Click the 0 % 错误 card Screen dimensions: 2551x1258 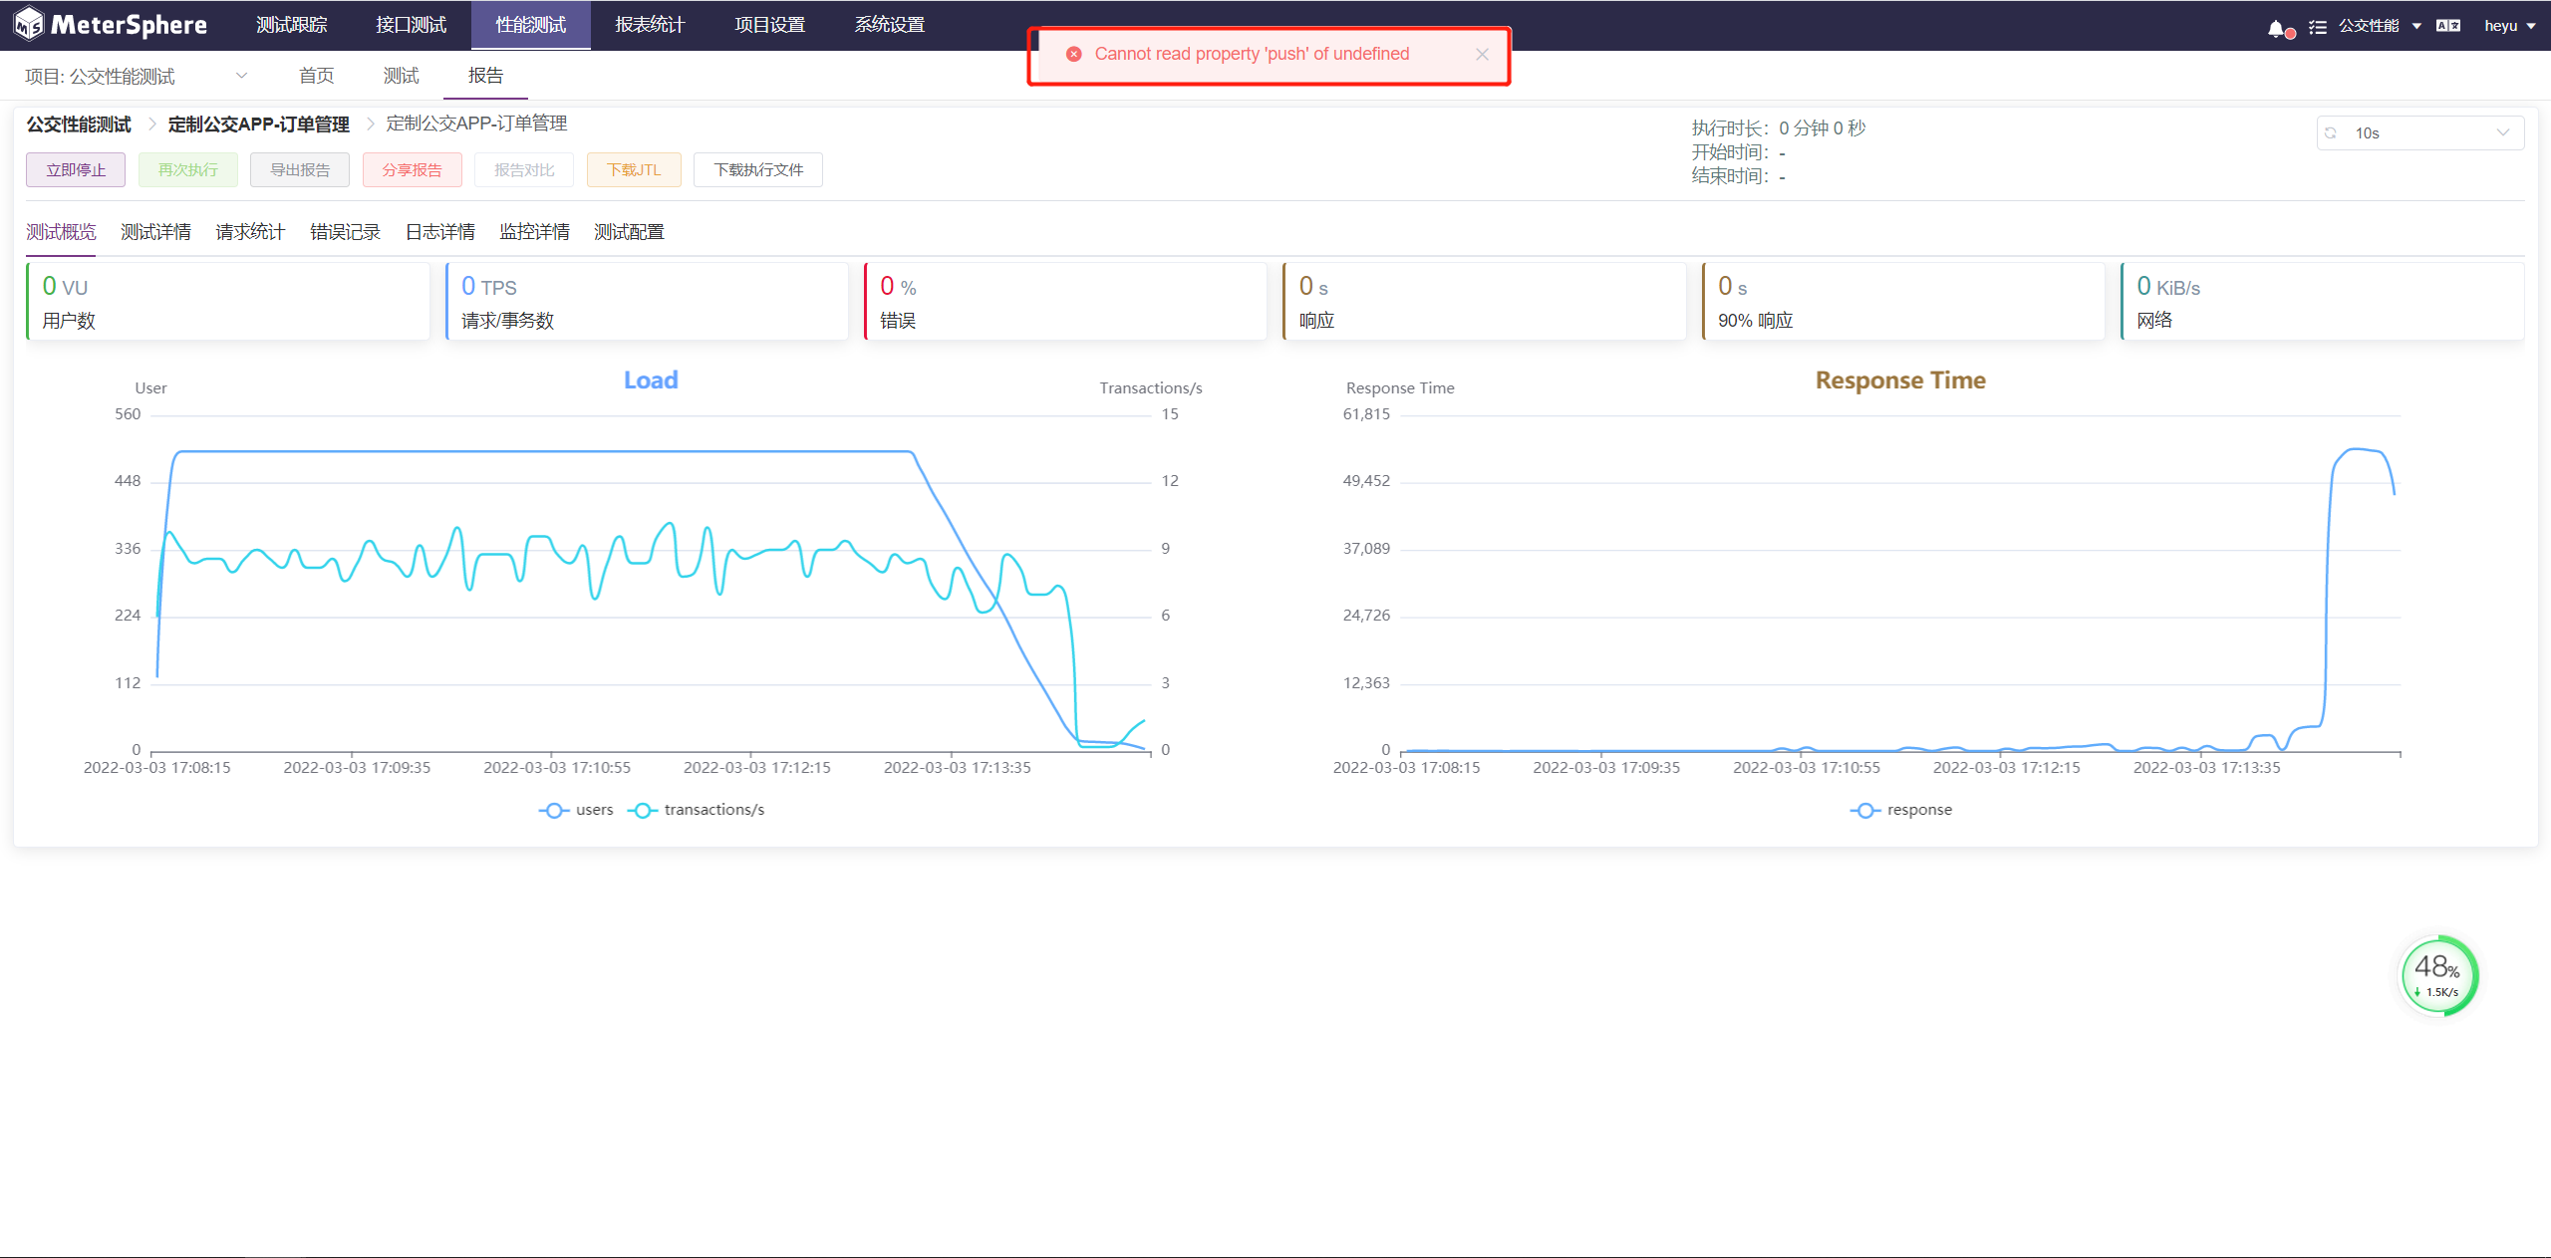(x=1065, y=302)
